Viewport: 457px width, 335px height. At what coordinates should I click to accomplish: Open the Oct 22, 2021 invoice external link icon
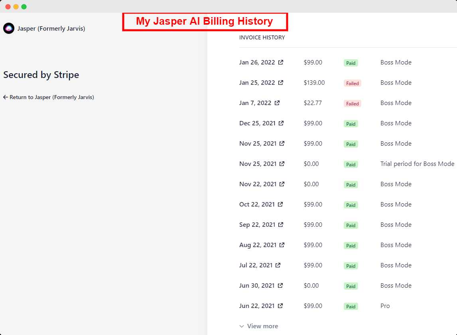[280, 205]
